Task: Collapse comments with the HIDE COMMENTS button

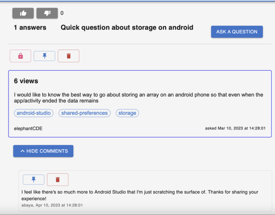Action: (43, 151)
